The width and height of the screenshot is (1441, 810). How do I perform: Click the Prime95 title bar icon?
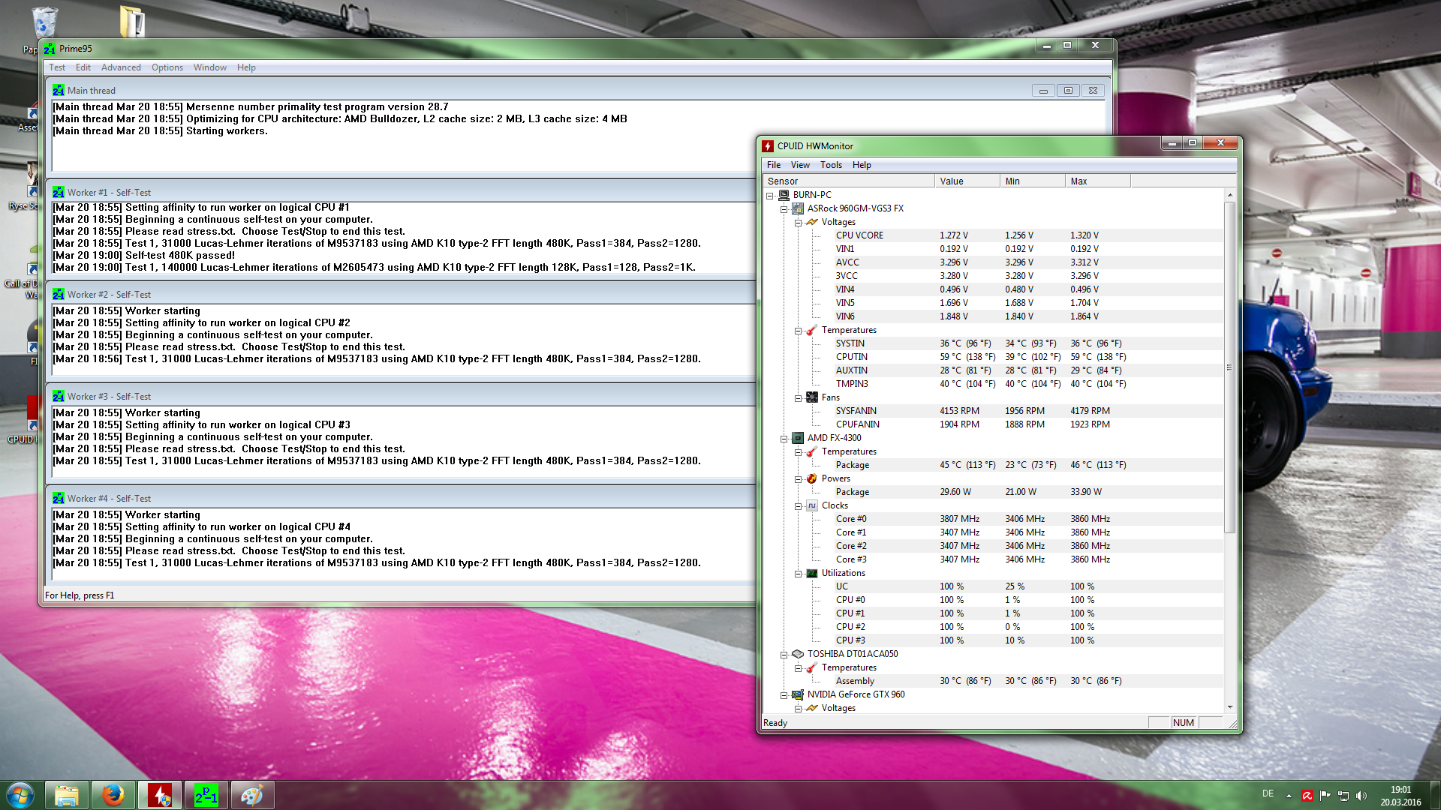(x=50, y=49)
